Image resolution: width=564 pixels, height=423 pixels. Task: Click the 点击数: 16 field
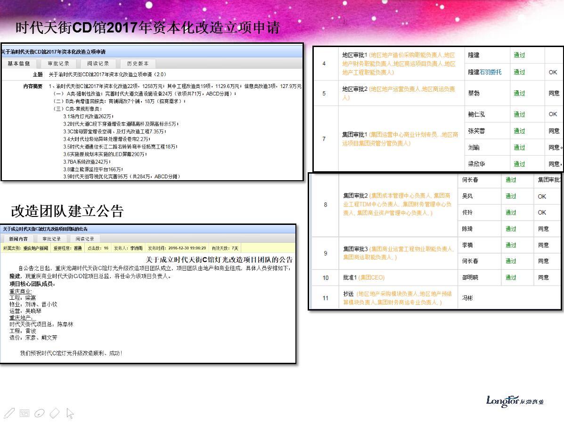tap(98, 248)
